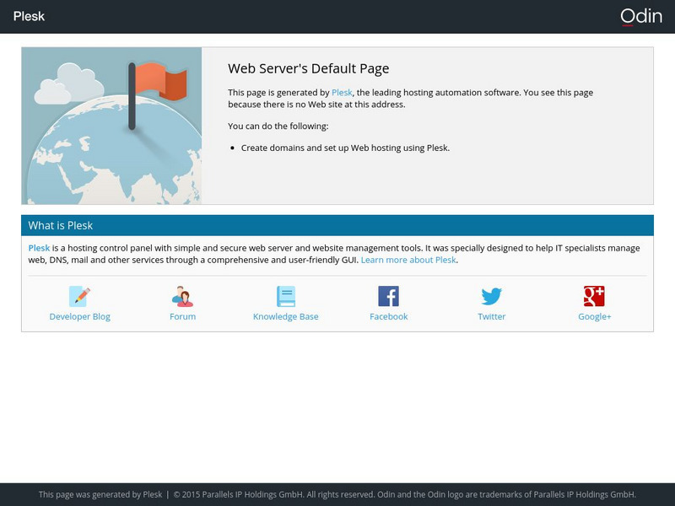Click the Developer Blog pencil icon

tap(80, 296)
